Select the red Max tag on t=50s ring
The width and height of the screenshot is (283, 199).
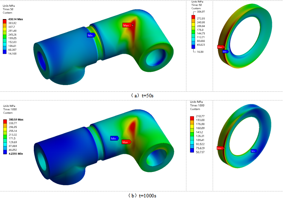point(220,47)
